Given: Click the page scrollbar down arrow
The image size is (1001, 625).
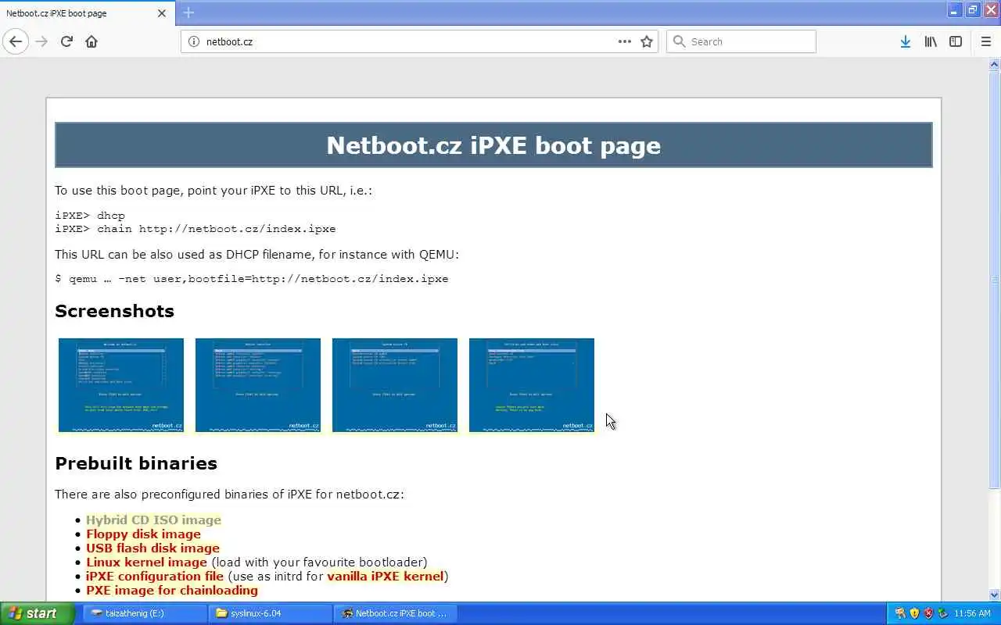Looking at the screenshot, I should [x=995, y=595].
